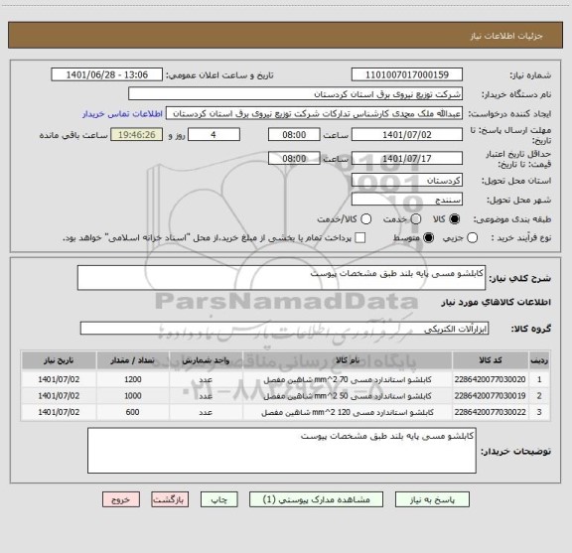Select the جزیی purchase type radio
The height and width of the screenshot is (553, 572).
pyautogui.click(x=472, y=238)
